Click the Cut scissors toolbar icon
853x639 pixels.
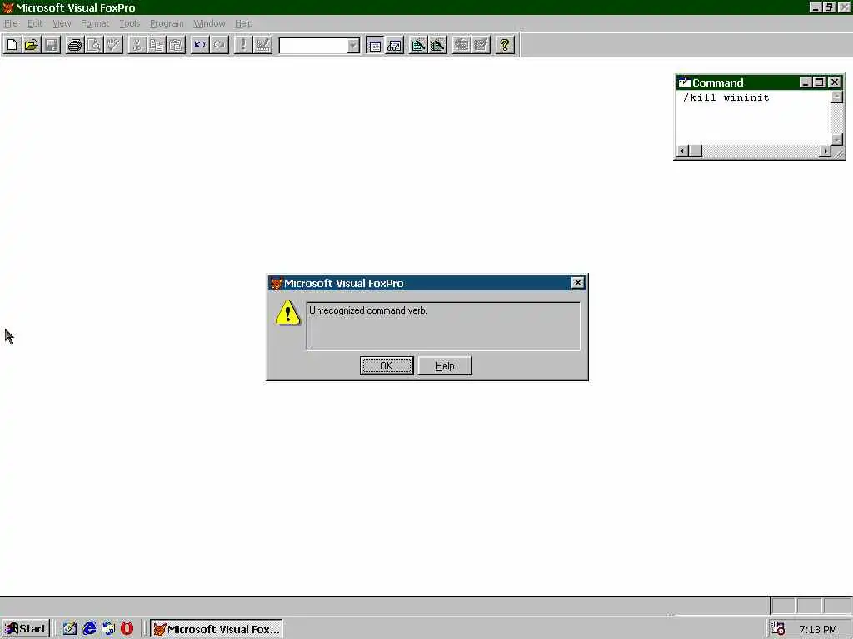coord(137,45)
